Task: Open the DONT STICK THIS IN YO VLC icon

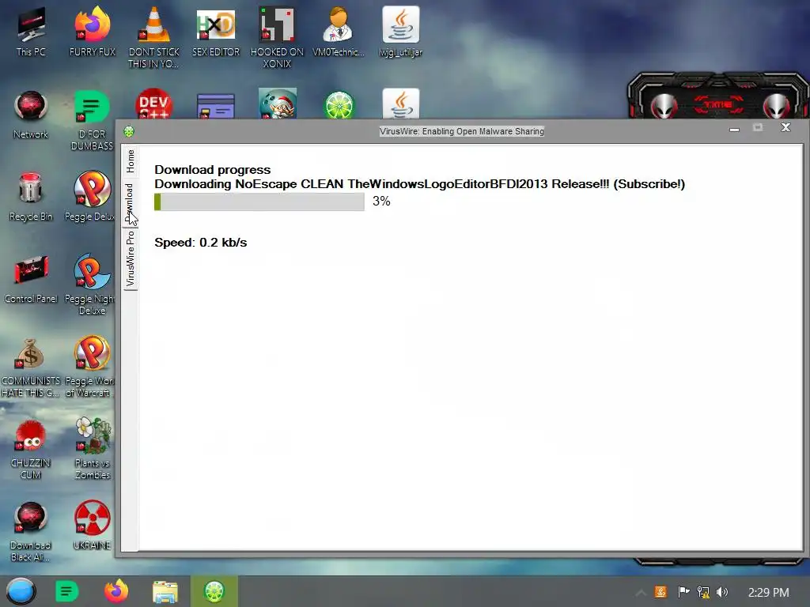Action: click(x=153, y=37)
